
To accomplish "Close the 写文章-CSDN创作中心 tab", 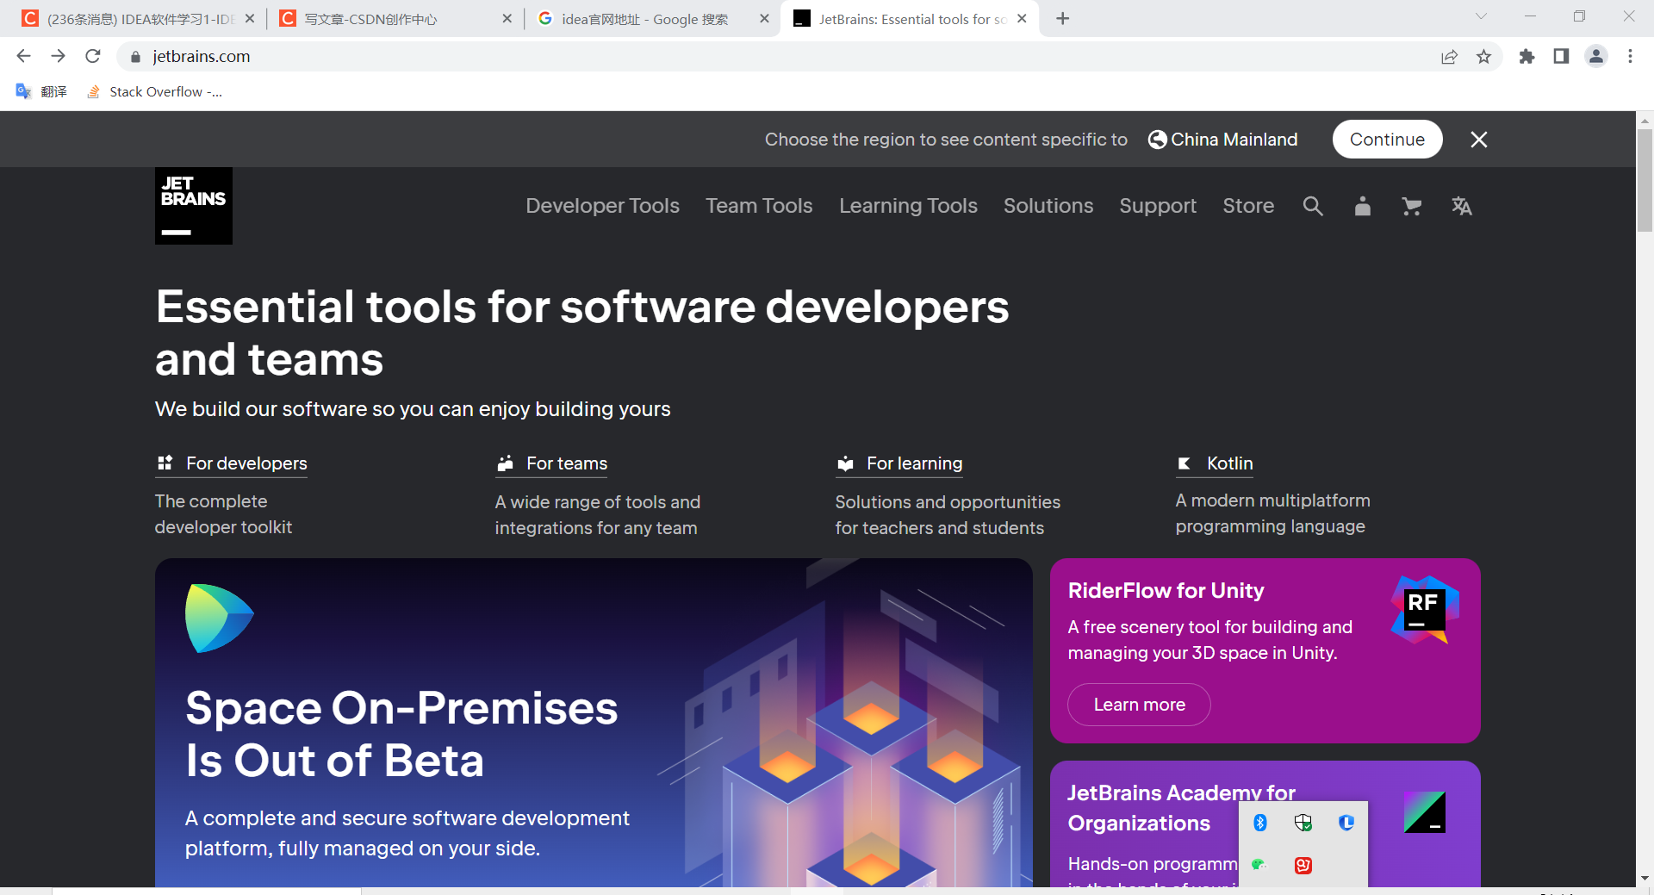I will pos(507,18).
